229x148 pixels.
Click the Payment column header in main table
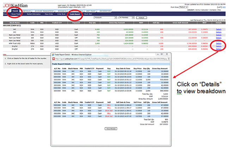tap(76, 23)
